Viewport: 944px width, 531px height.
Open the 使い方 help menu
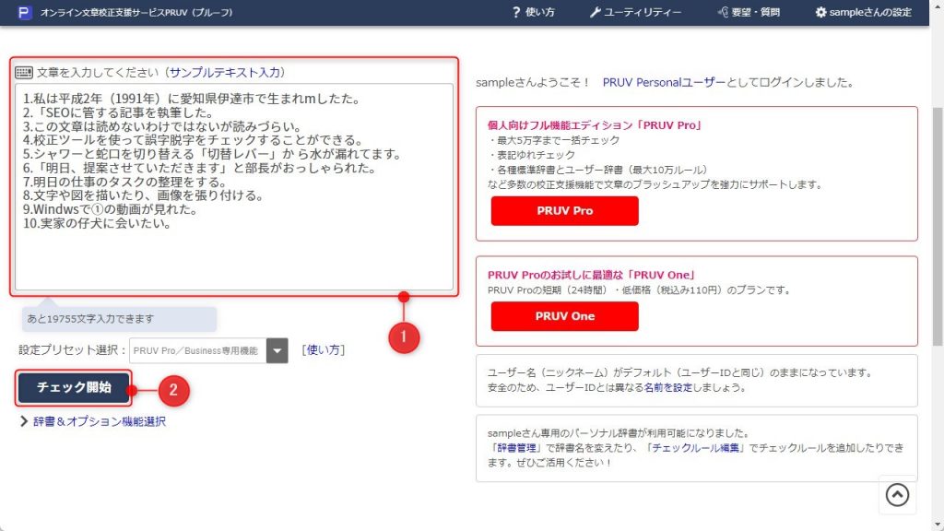pos(534,12)
